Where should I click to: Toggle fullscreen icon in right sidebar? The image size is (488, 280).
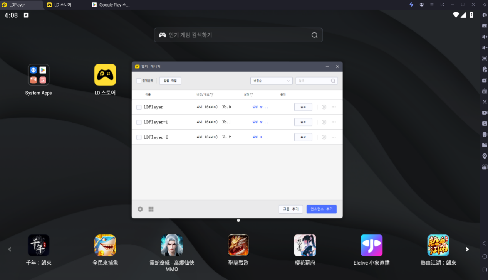485,59
